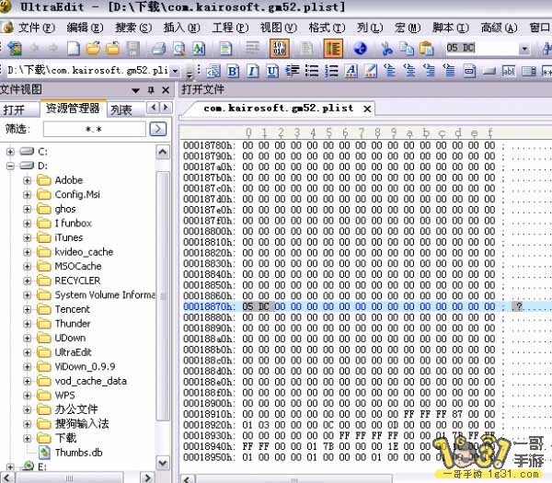The image size is (552, 483).
Task: Click the filter apply arrow button
Action: point(157,129)
